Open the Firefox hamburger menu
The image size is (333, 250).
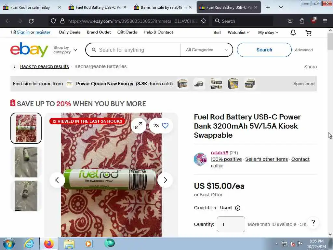[325, 21]
